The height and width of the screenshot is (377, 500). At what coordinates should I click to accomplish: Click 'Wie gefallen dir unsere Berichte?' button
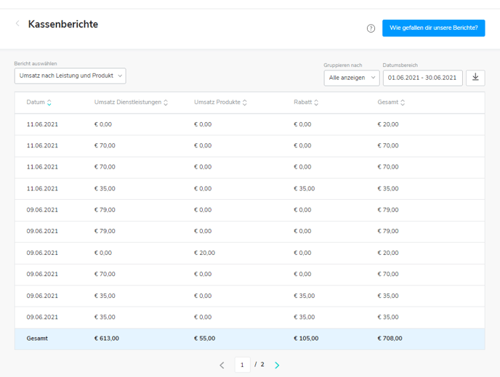pos(433,28)
